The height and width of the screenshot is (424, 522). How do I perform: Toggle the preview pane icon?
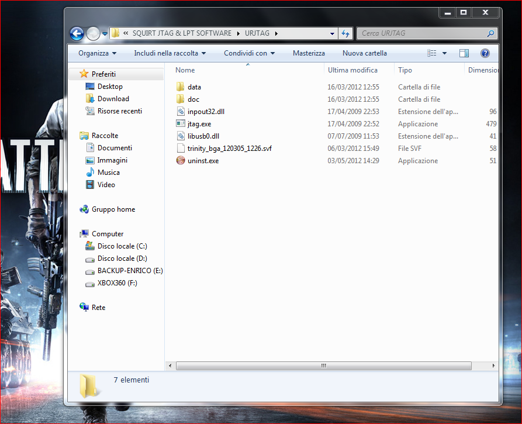click(x=464, y=53)
